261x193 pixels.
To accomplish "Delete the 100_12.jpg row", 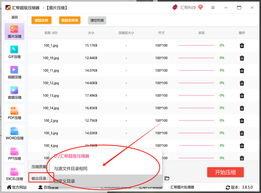I will pyautogui.click(x=242, y=83).
